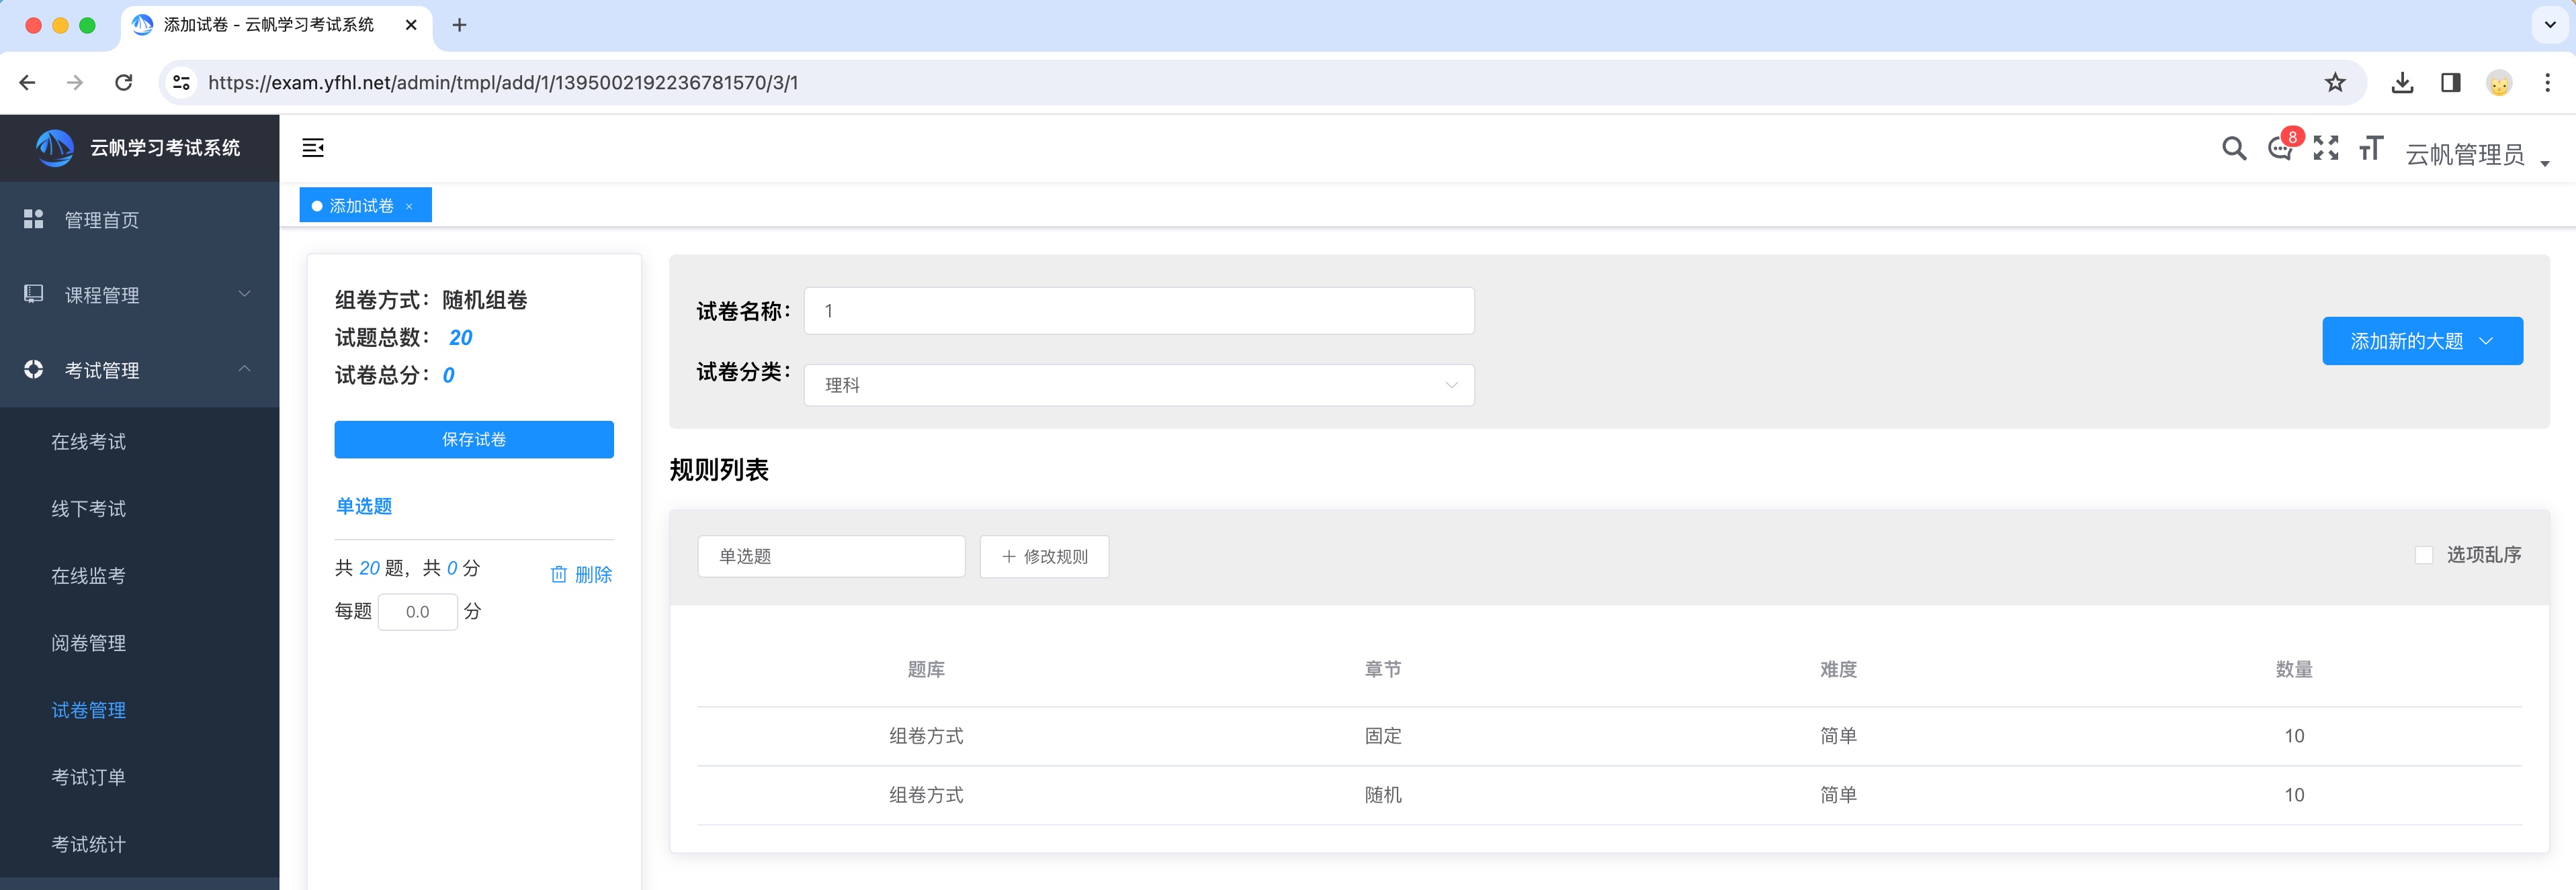
Task: Click the 管理首页 grid icon
Action: [34, 219]
